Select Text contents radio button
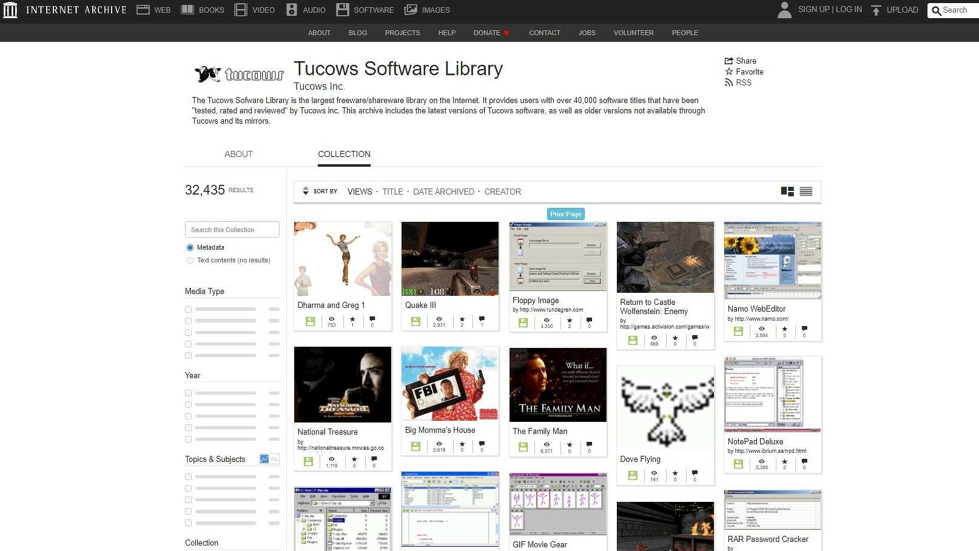This screenshot has width=979, height=551. click(190, 260)
